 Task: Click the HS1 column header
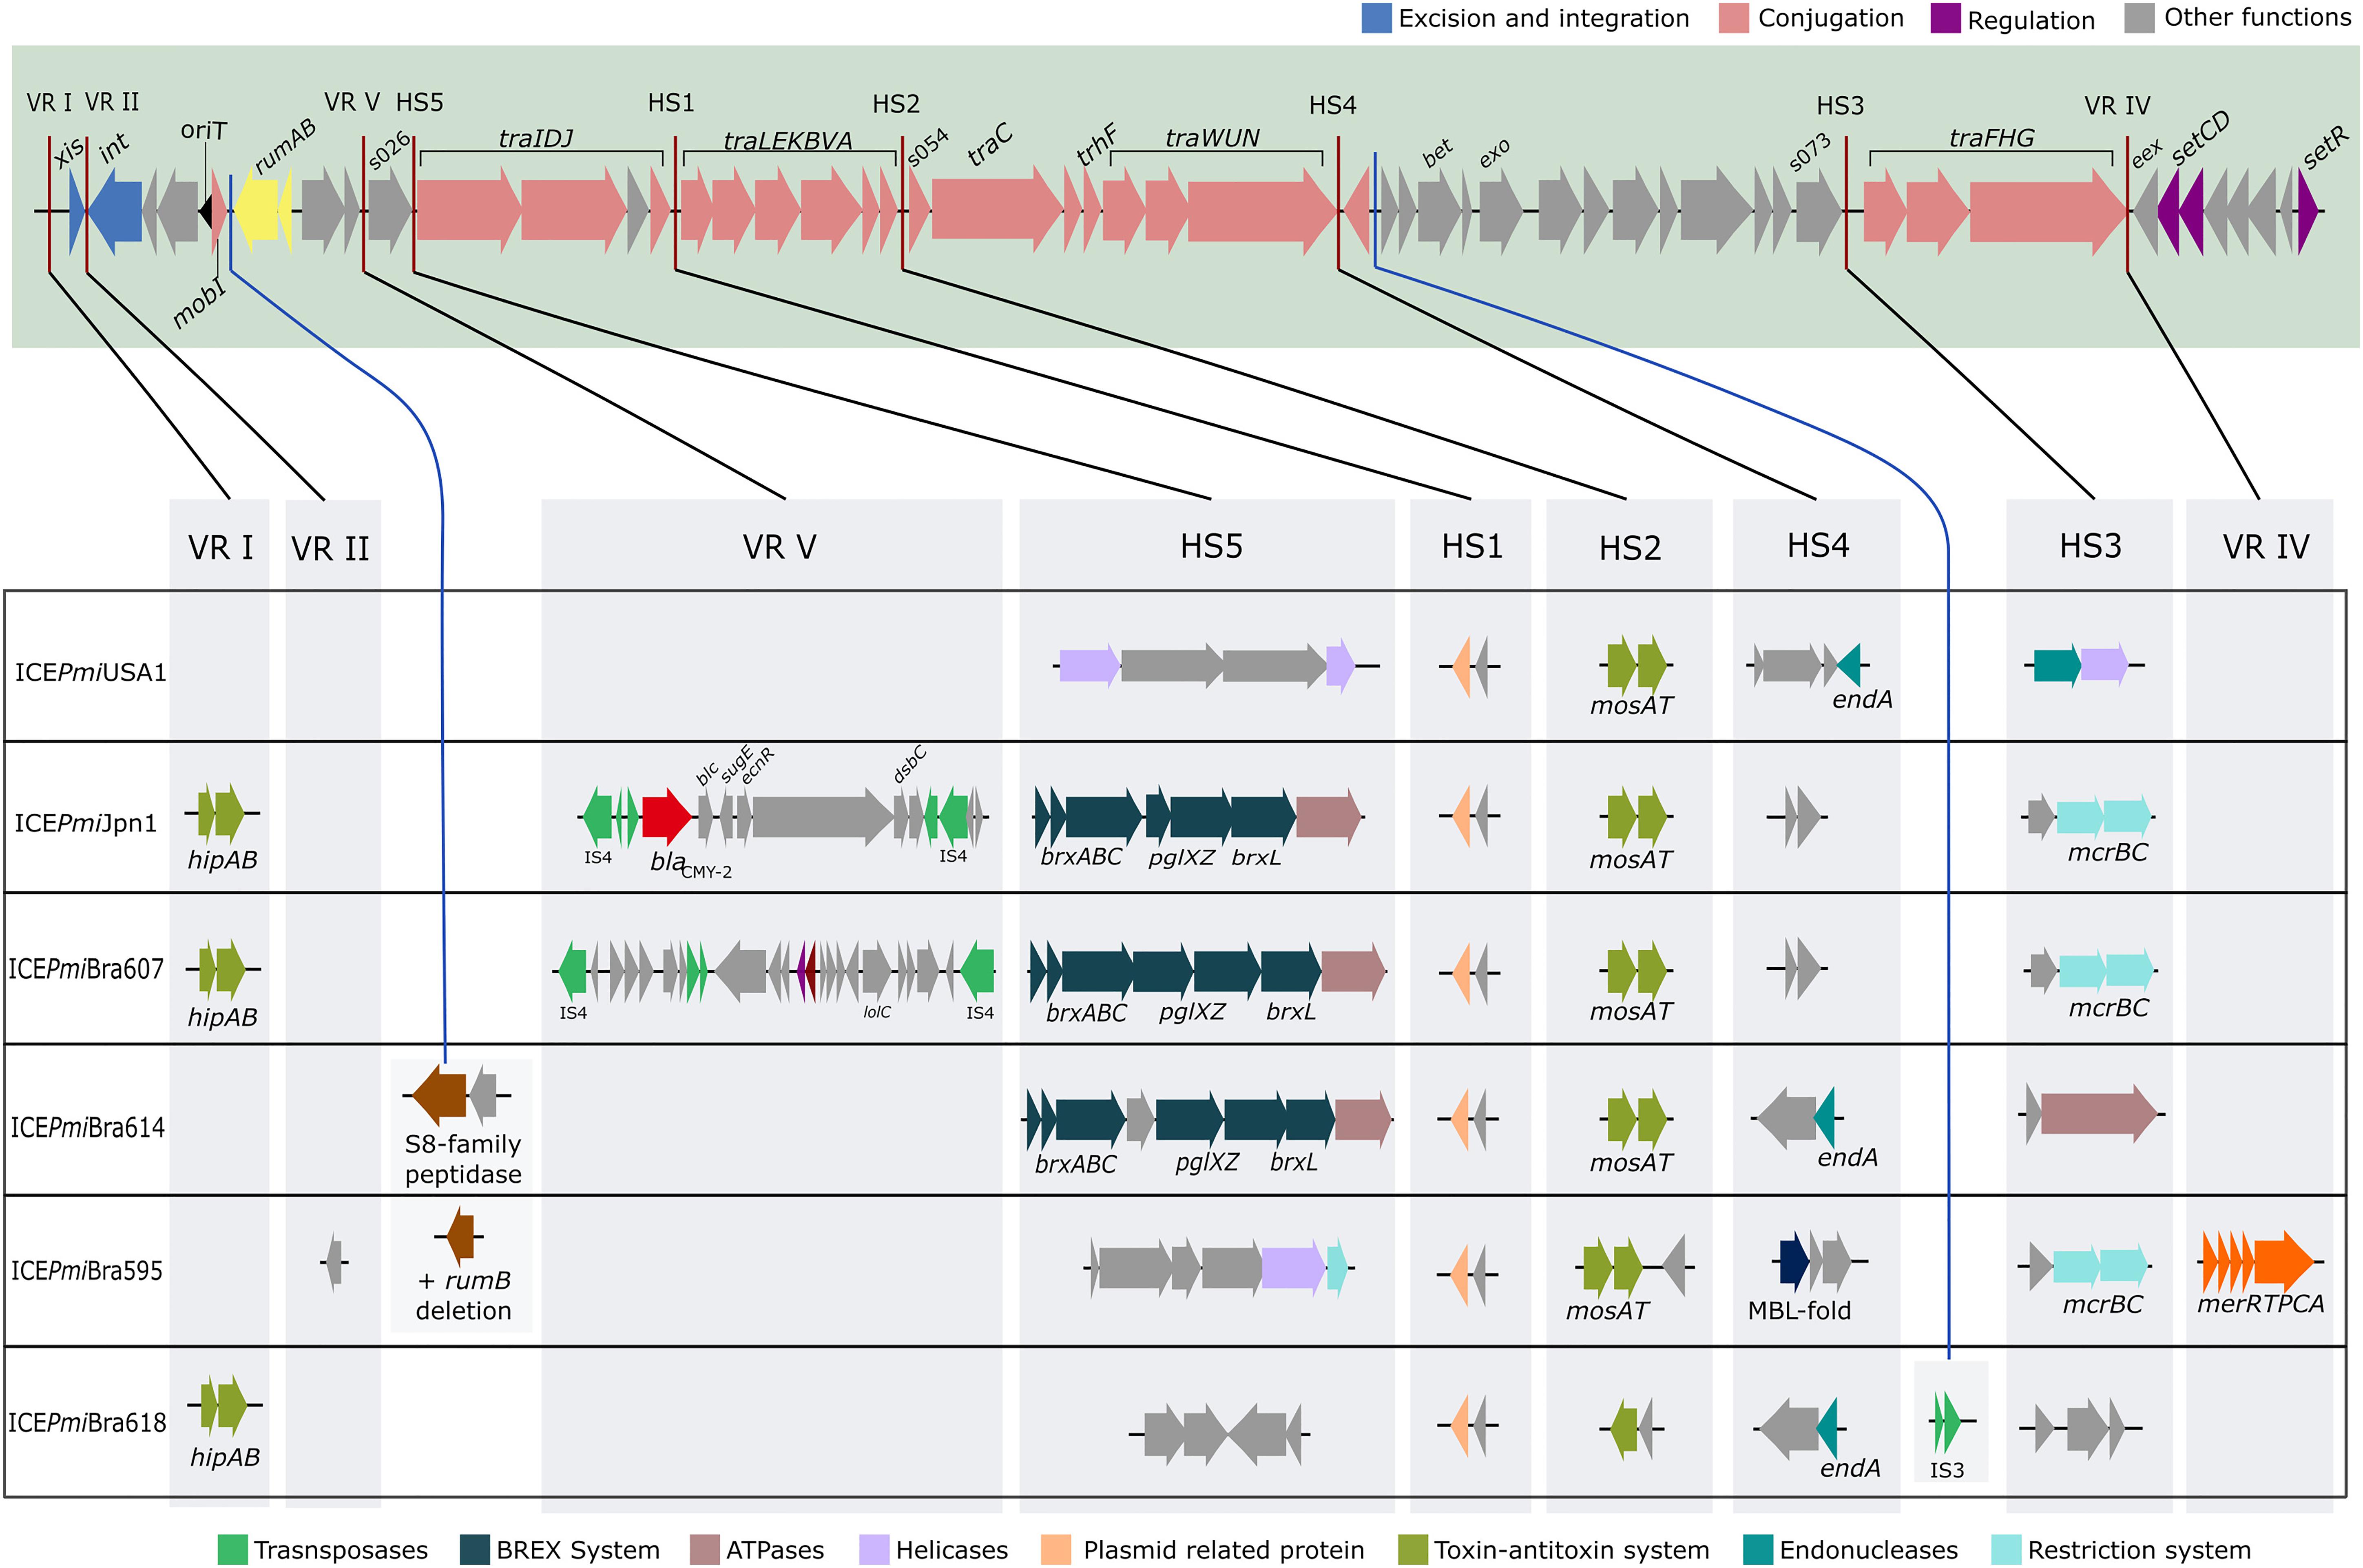click(x=1472, y=546)
